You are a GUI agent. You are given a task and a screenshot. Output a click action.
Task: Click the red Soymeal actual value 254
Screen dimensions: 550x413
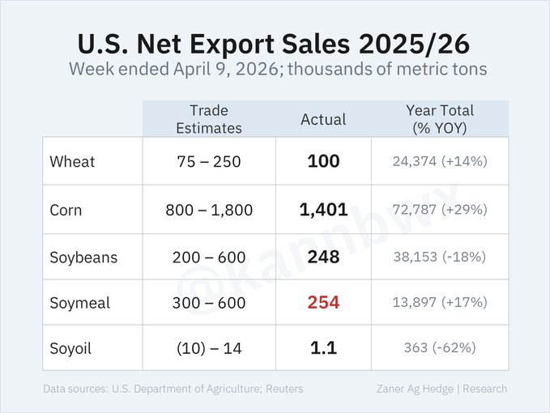coord(323,303)
